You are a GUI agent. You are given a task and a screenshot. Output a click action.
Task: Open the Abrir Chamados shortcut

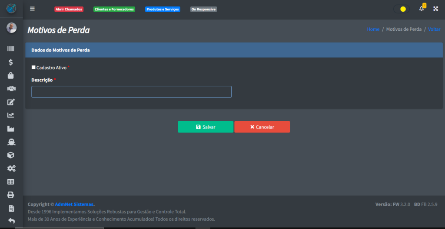[x=69, y=9]
